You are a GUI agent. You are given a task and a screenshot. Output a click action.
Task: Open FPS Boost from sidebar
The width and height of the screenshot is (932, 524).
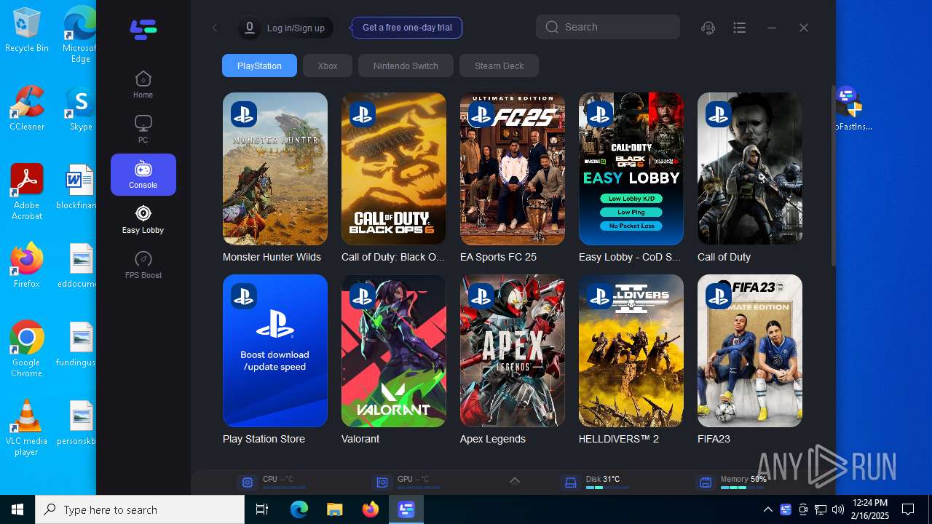[143, 265]
